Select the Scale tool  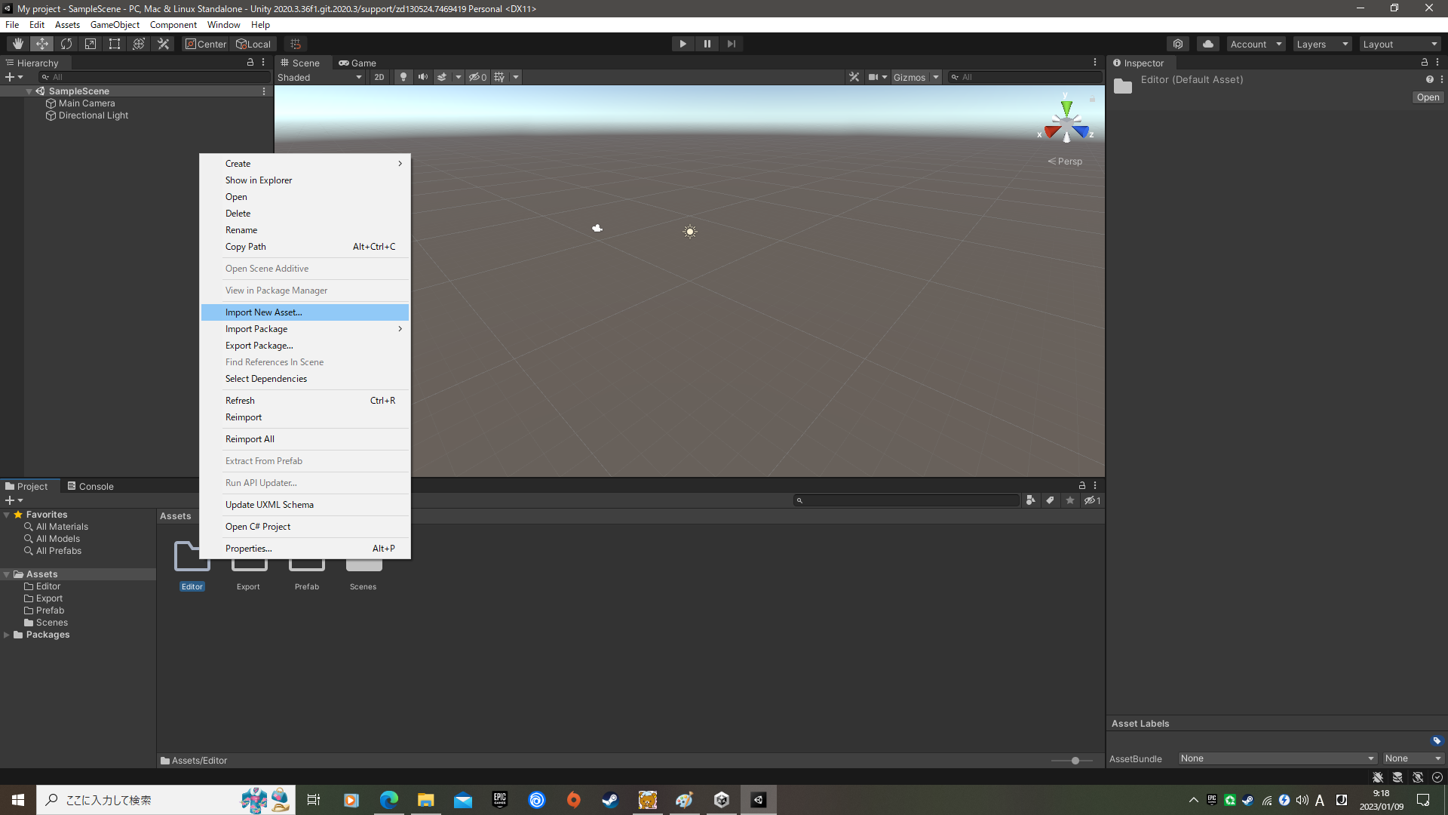click(x=90, y=44)
